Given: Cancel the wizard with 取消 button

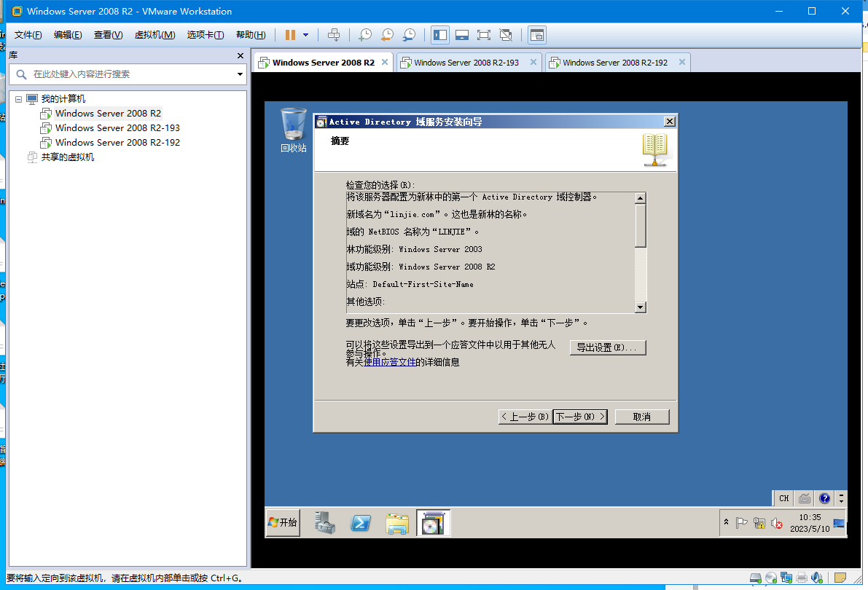Looking at the screenshot, I should point(641,417).
